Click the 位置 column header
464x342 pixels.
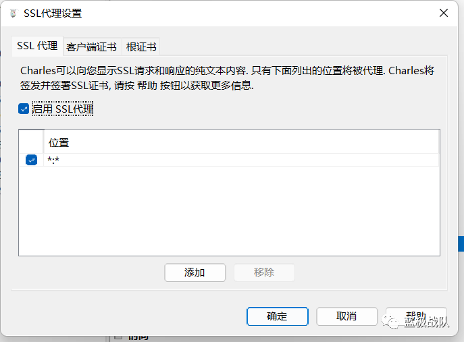click(241, 142)
